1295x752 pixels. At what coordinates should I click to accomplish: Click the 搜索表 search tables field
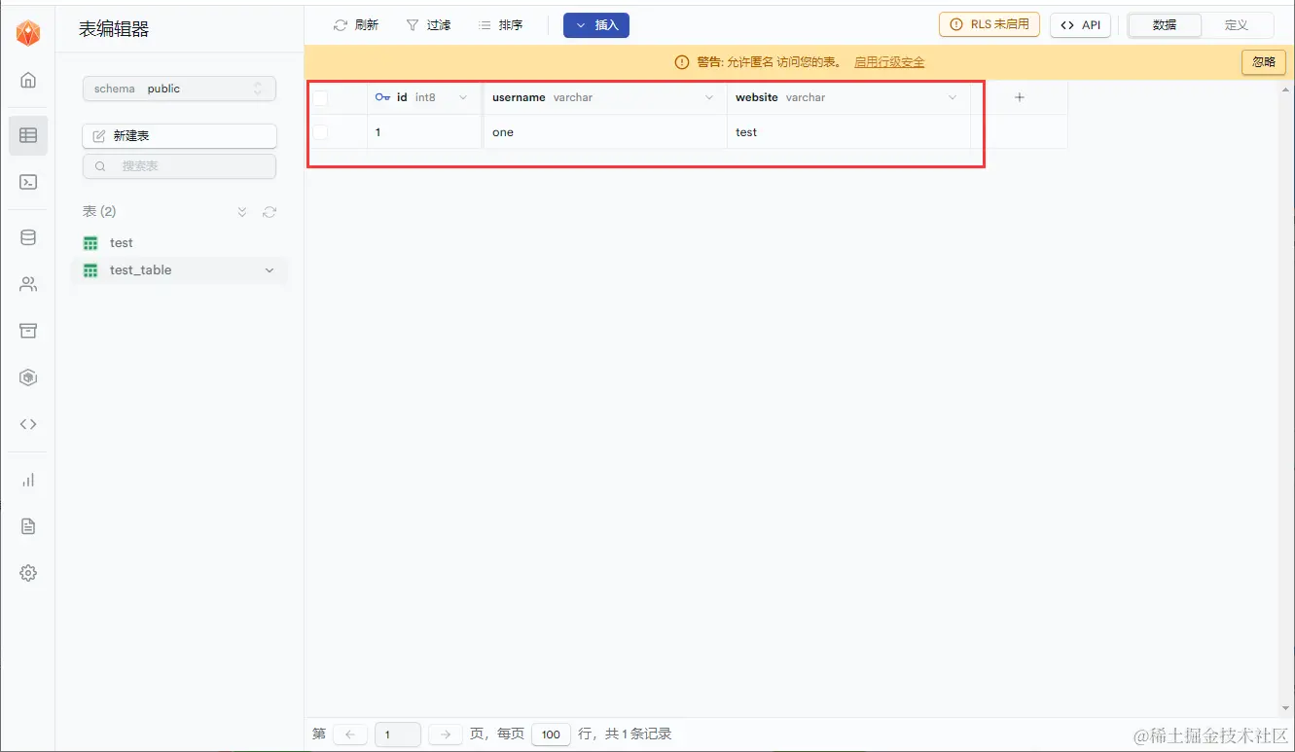tap(179, 166)
